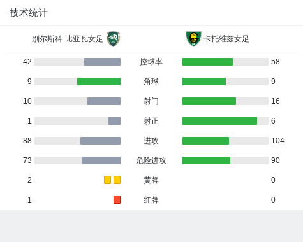Select the 控球率 stat label
The image size is (303, 242).
click(x=151, y=62)
